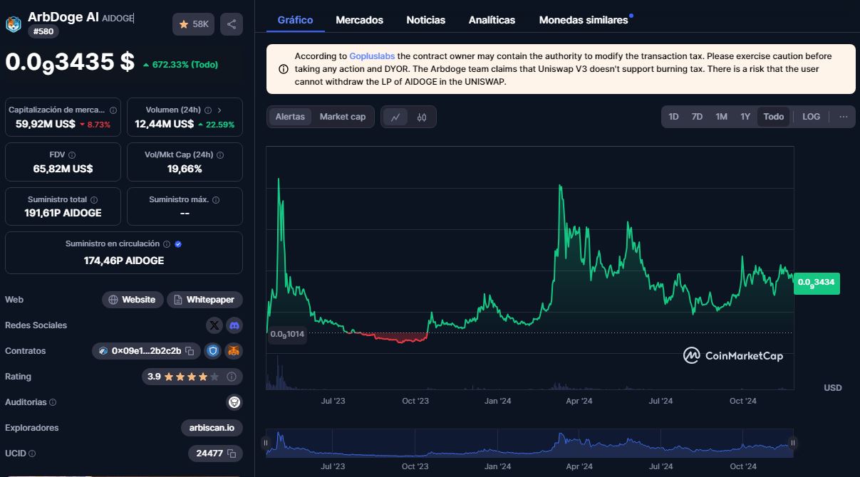Image resolution: width=860 pixels, height=477 pixels.
Task: Switch to candlestick chart view icon
Action: 422,117
